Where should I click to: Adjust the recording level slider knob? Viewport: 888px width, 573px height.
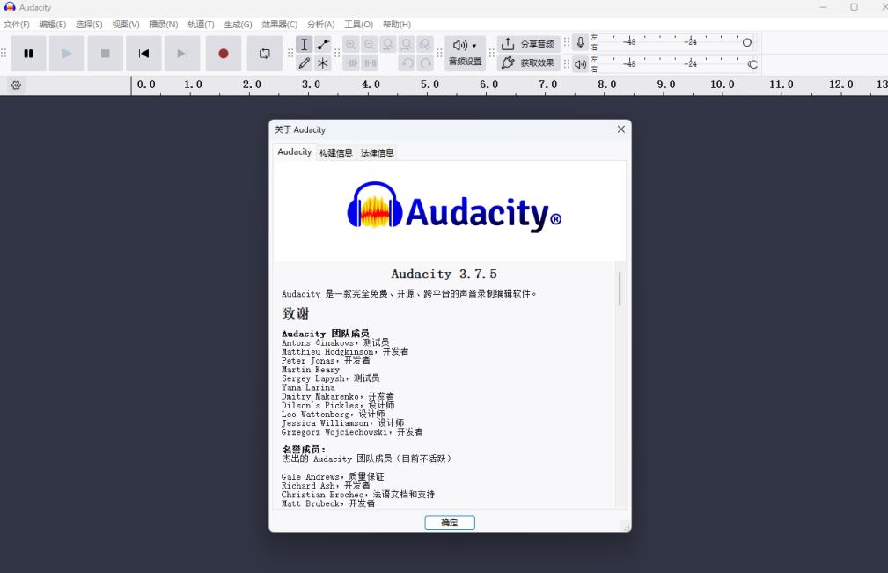[x=747, y=42]
